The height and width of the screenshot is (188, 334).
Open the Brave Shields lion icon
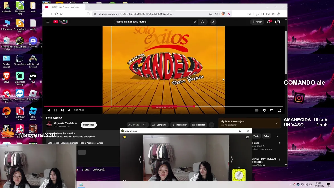point(223,14)
